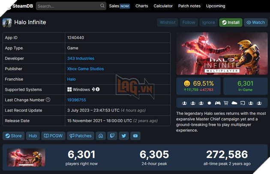Open the Sales menu item
Viewport: 270px width, 174px height.
click(x=119, y=6)
